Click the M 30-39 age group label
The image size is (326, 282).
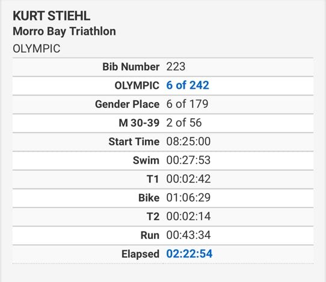coord(139,122)
